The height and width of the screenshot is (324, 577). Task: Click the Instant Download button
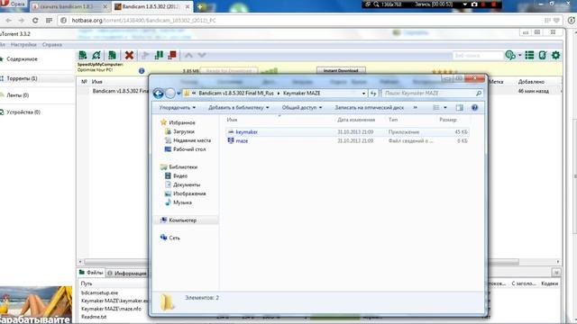tap(341, 70)
